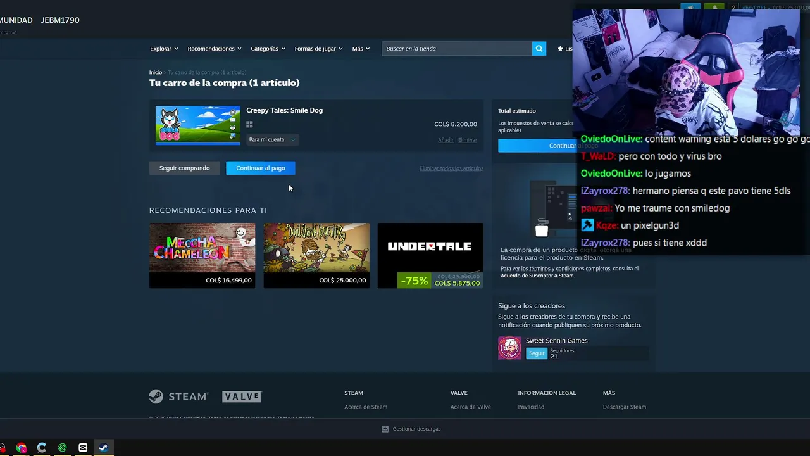Open Mecha Chameleon recommendation card

tap(202, 255)
